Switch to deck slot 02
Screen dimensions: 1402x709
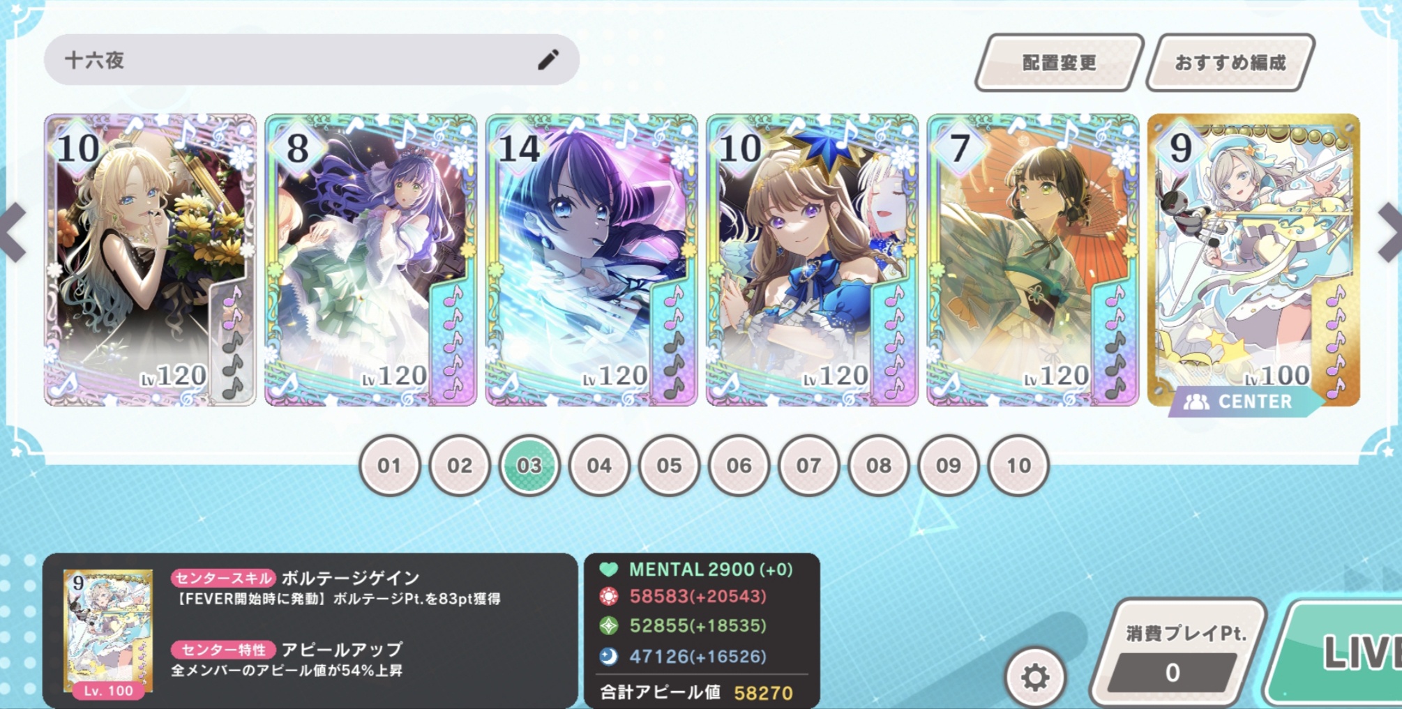[x=460, y=465]
